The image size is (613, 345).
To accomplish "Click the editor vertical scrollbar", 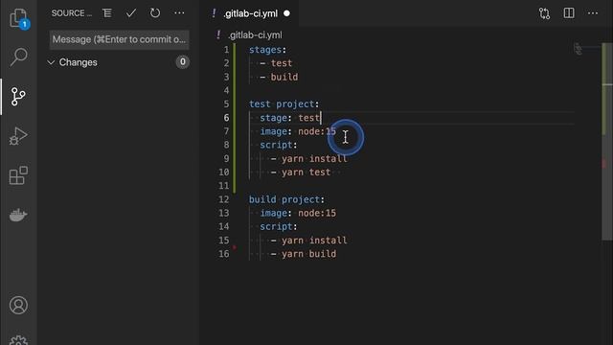I will click(607, 141).
